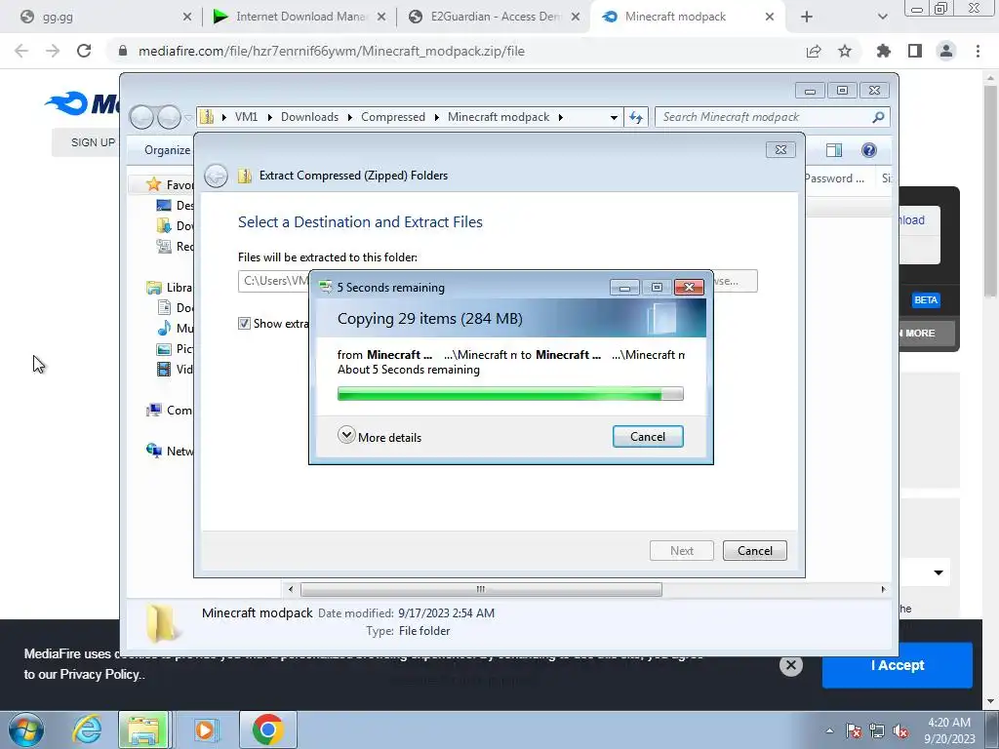
Task: Bookmark this page with star icon
Action: (845, 51)
